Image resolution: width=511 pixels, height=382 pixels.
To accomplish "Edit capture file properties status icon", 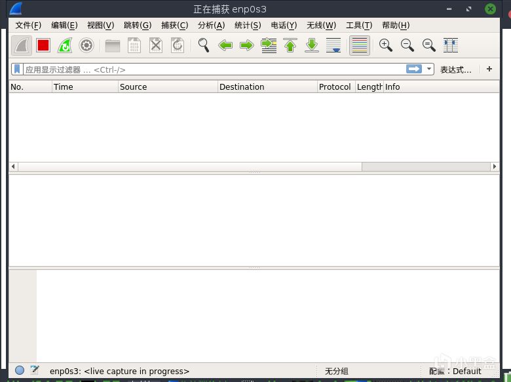I will coord(34,370).
